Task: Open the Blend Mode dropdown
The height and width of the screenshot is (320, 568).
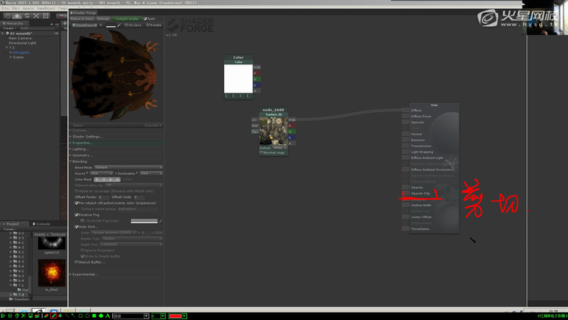Action: 129,167
